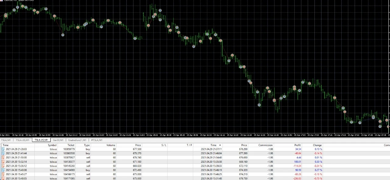Click ticket number 184130377
The image size is (390, 180).
point(69,162)
